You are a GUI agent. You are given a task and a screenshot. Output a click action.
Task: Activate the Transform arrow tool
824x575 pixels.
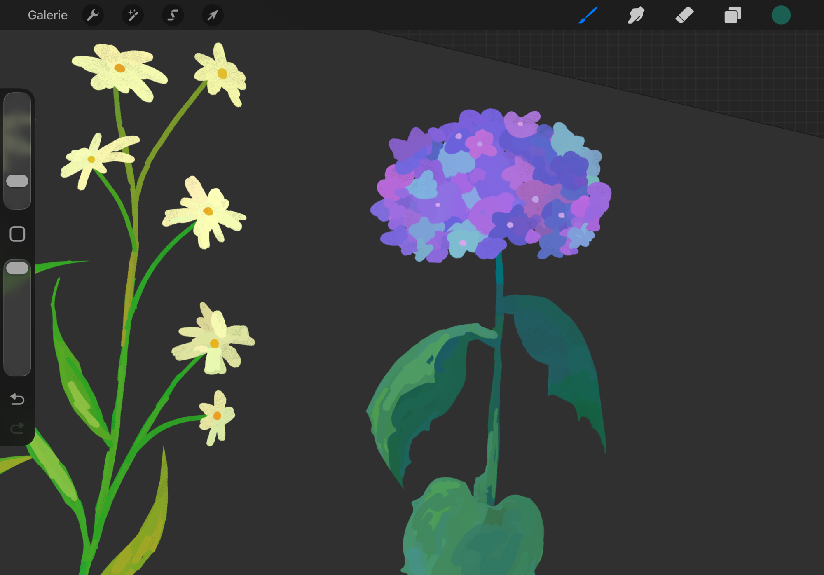click(213, 15)
